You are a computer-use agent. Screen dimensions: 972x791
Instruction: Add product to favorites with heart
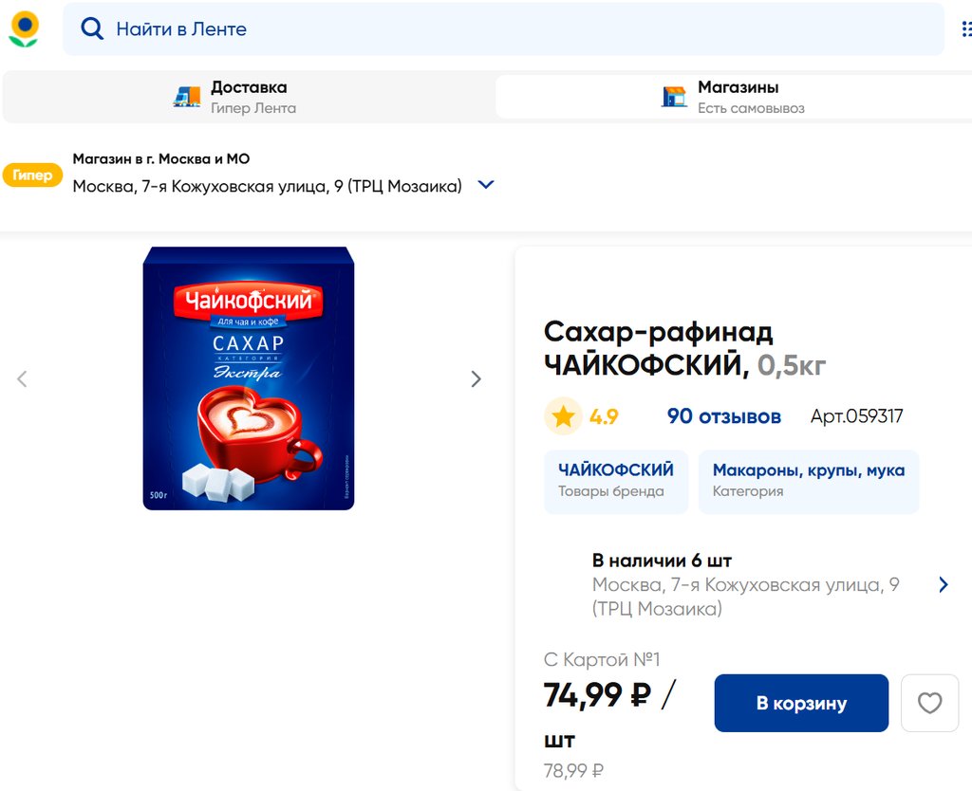pyautogui.click(x=929, y=703)
